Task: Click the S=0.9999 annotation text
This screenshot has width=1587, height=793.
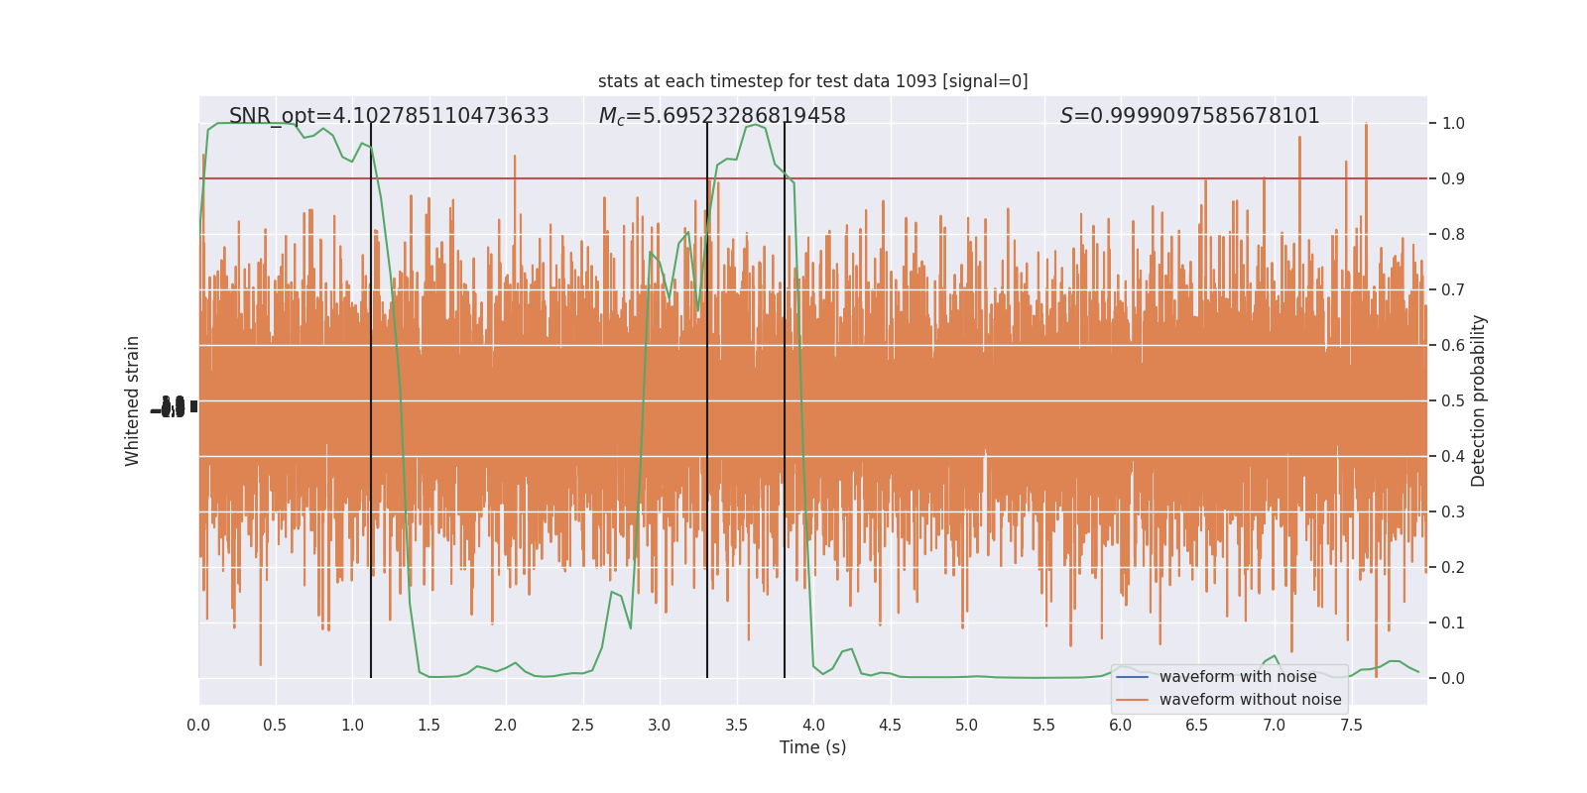Action: coord(1189,116)
